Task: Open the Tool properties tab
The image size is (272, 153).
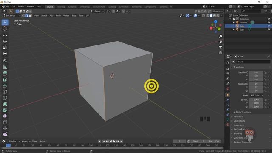Action: 228,62
